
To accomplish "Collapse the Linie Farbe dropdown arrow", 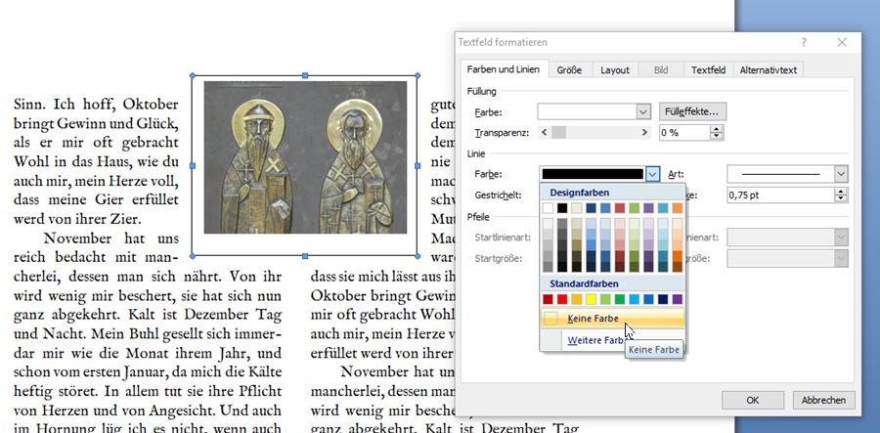I will pos(652,173).
